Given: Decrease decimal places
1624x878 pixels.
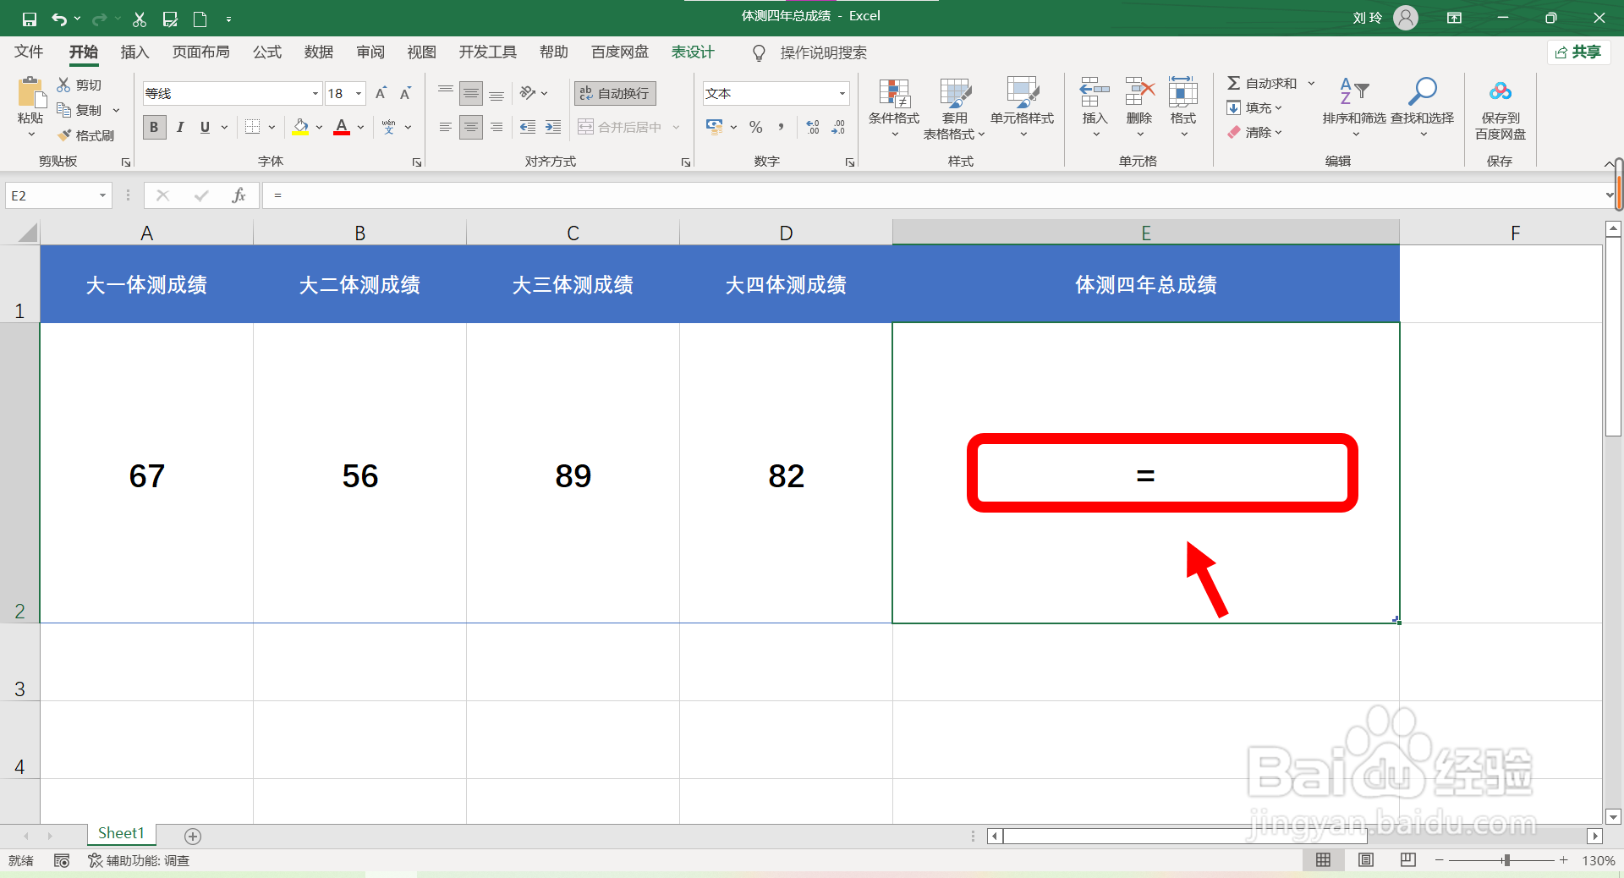Looking at the screenshot, I should coord(838,127).
